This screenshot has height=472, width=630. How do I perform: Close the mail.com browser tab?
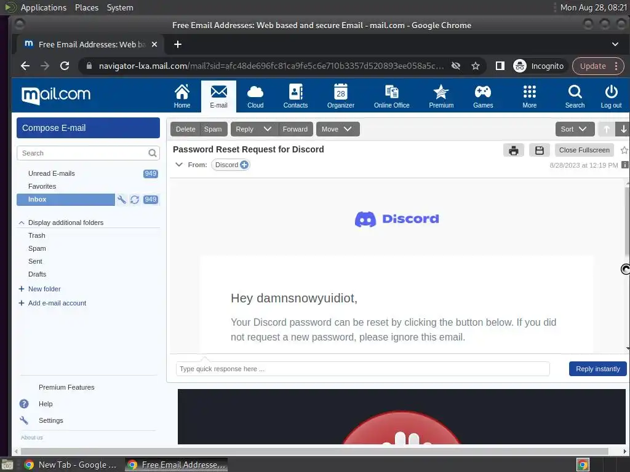[x=154, y=44]
